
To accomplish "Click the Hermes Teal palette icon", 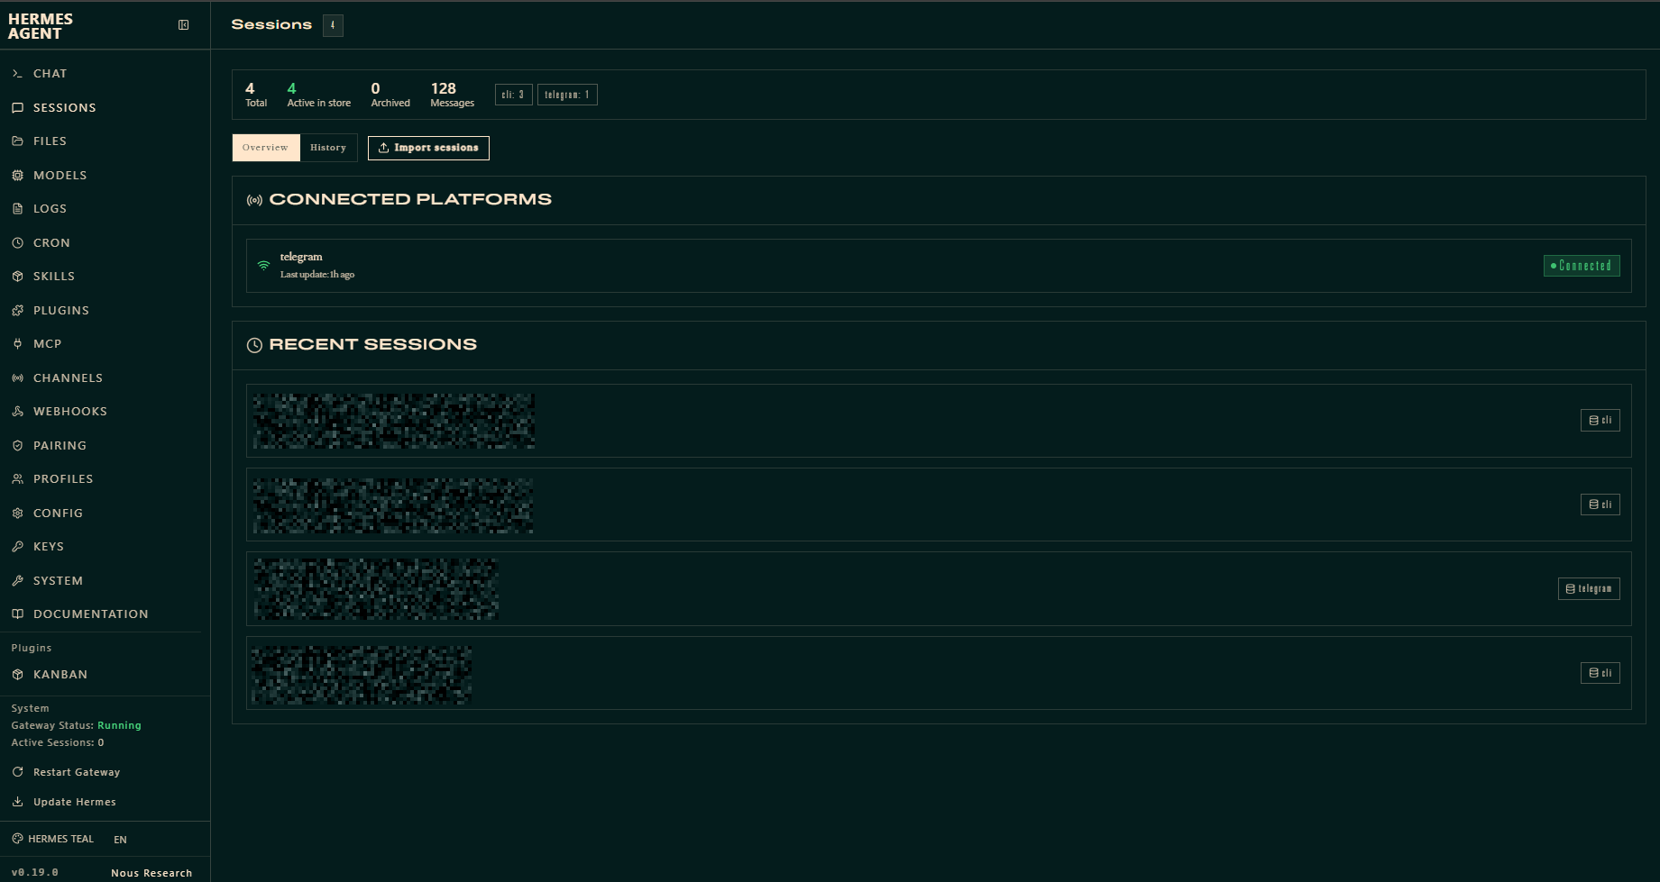I will coord(17,839).
